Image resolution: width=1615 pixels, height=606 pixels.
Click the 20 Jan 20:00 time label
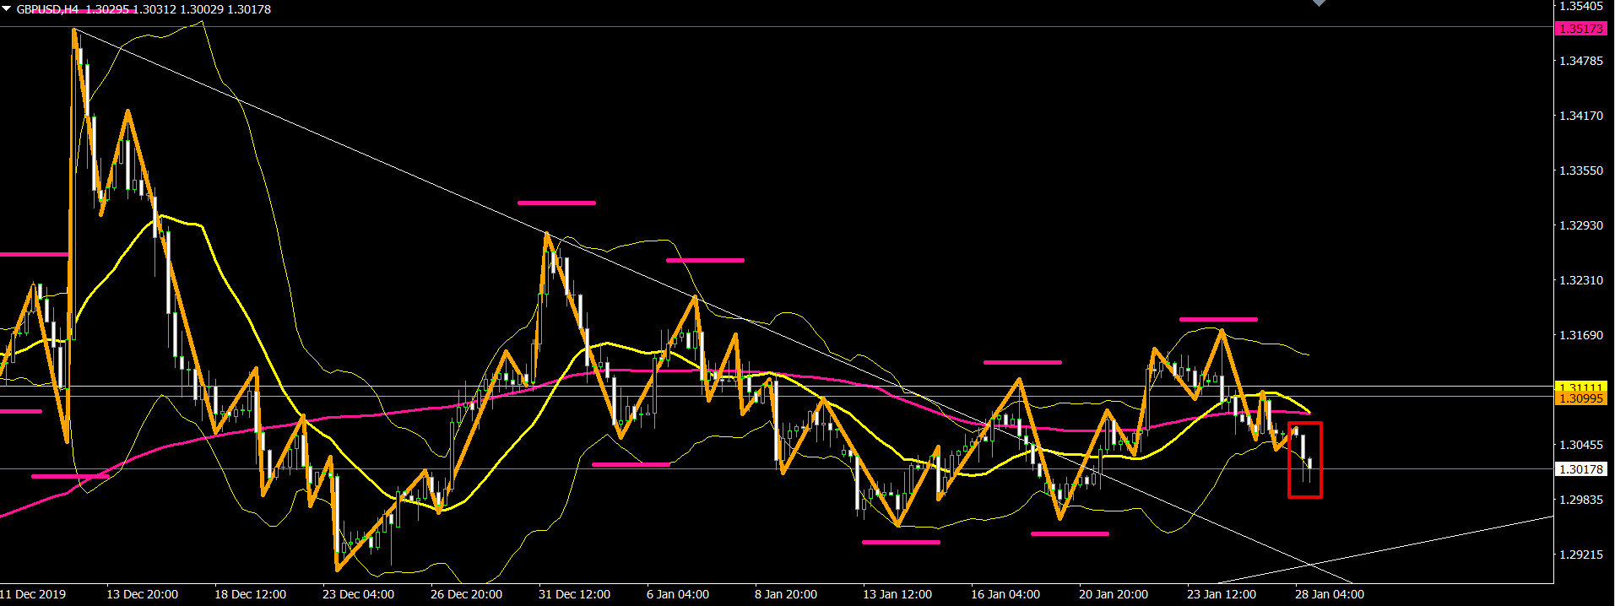(1114, 594)
